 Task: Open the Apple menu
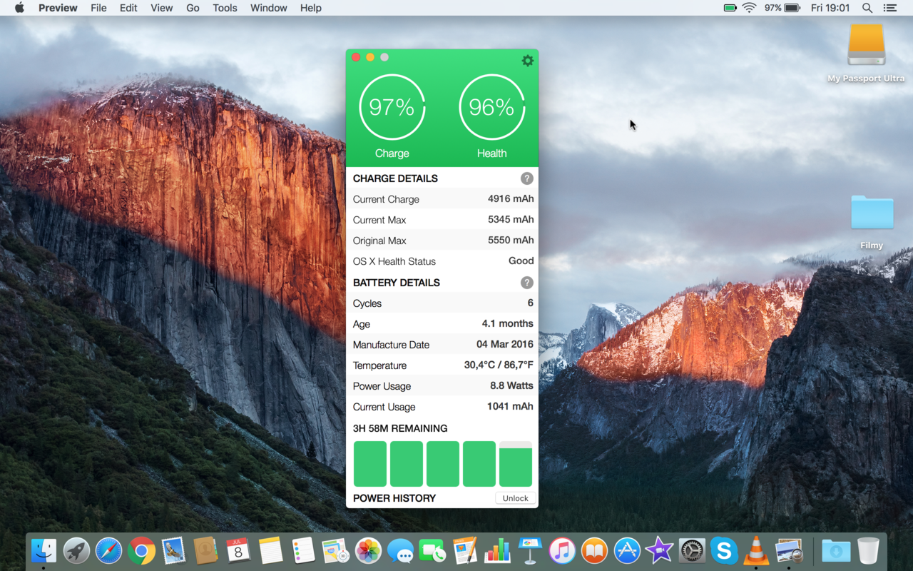point(19,8)
